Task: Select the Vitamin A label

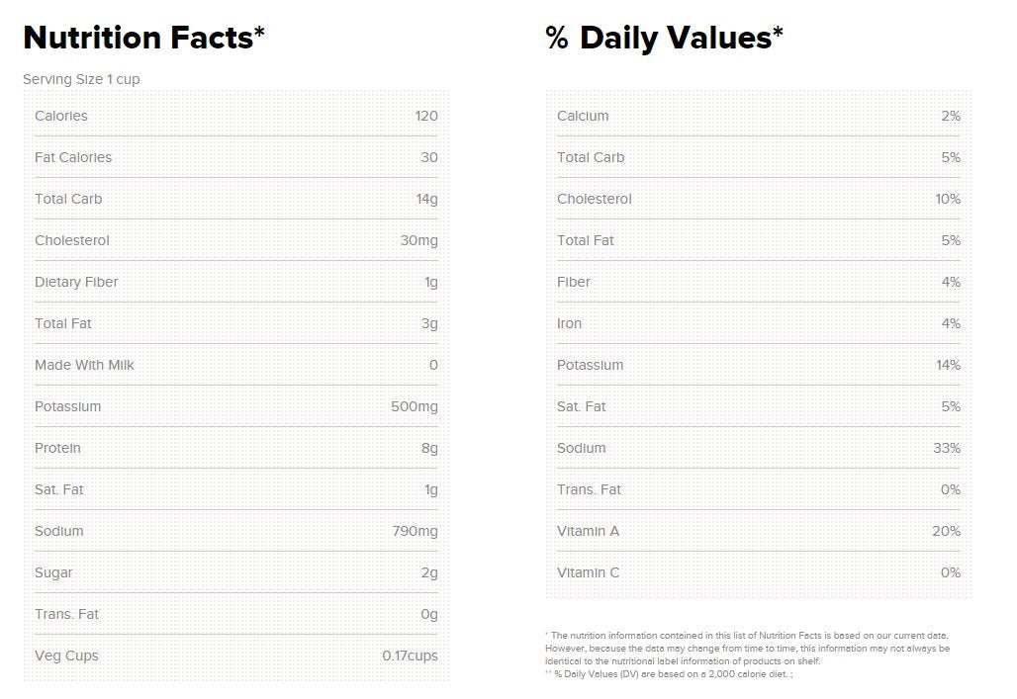Action: coord(588,531)
